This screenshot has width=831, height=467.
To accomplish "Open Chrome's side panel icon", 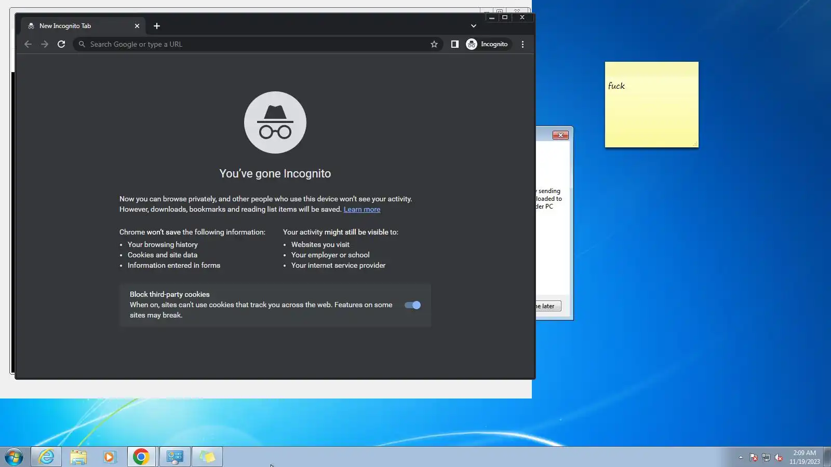I will (x=454, y=44).
